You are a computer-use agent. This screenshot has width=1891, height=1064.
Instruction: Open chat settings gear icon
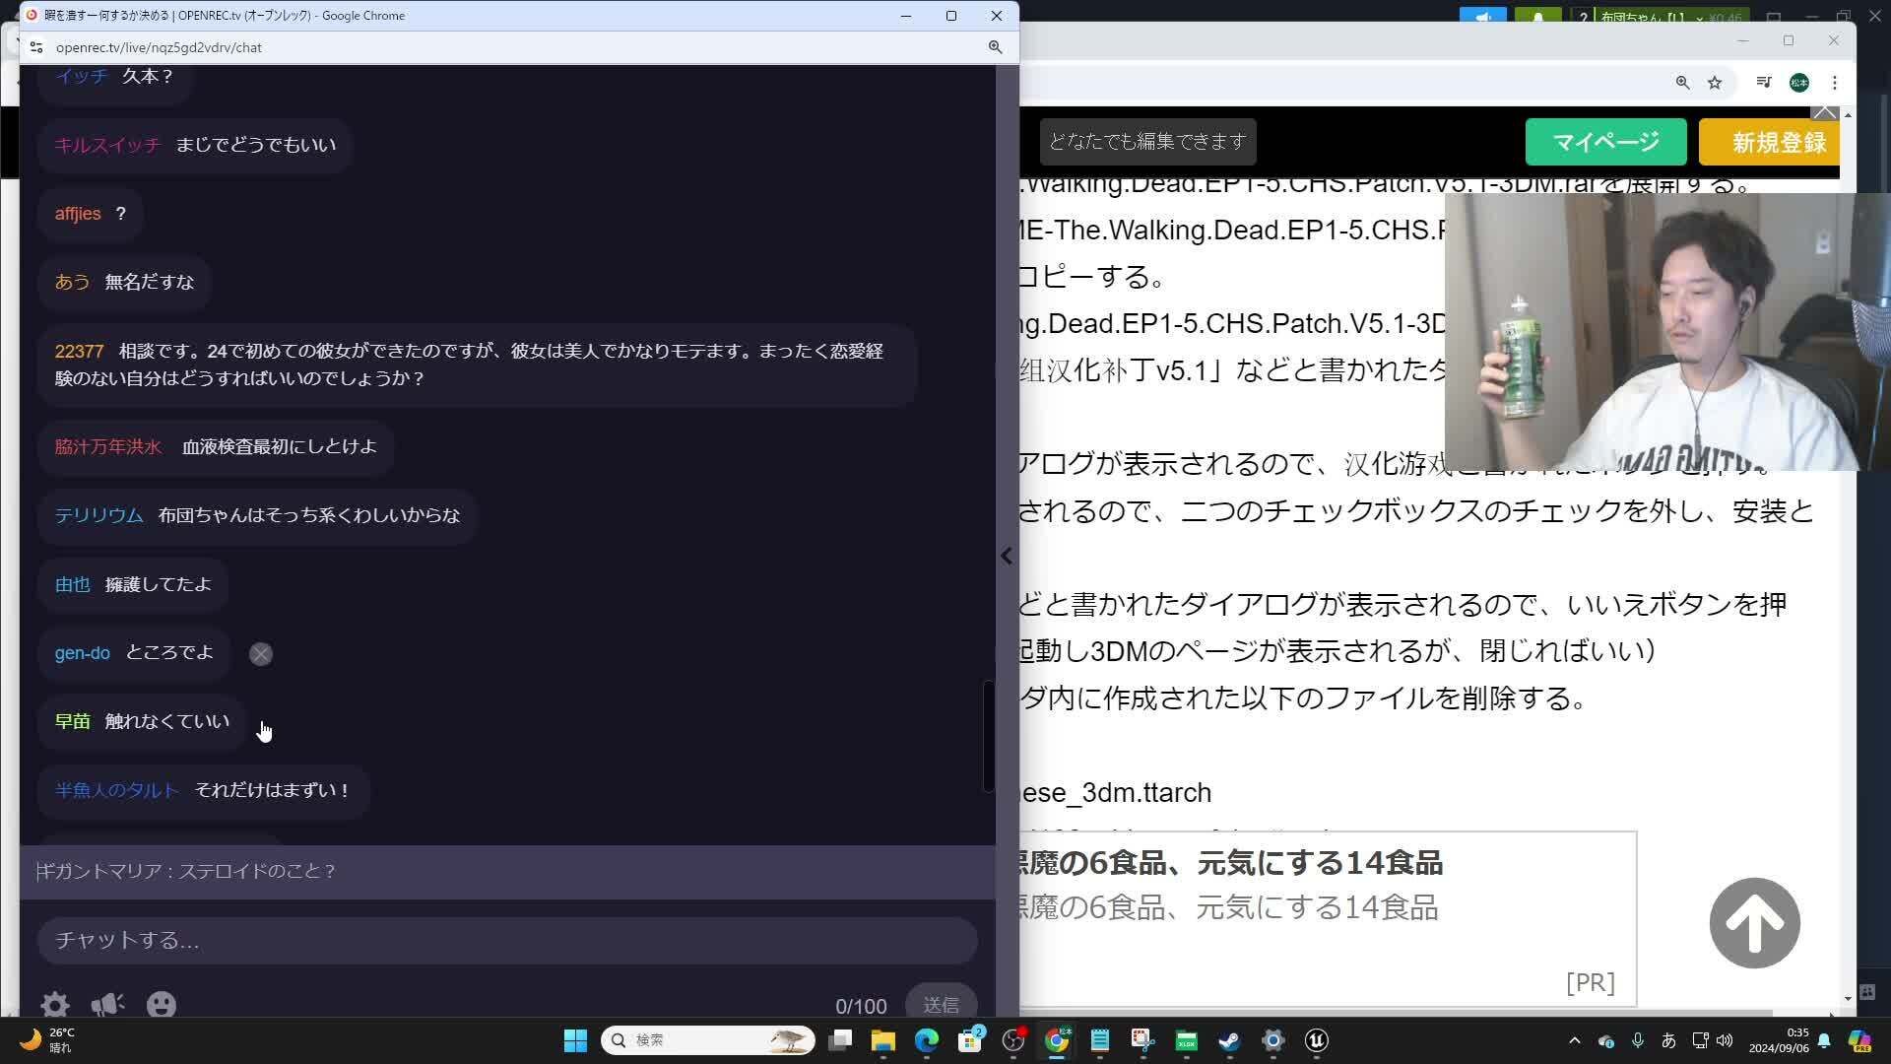coord(55,1004)
